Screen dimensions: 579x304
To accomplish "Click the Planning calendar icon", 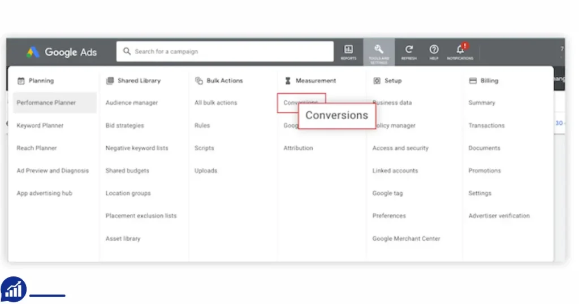I will tap(21, 81).
